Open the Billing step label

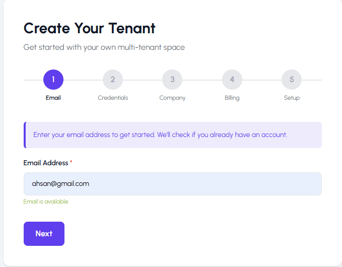[232, 98]
